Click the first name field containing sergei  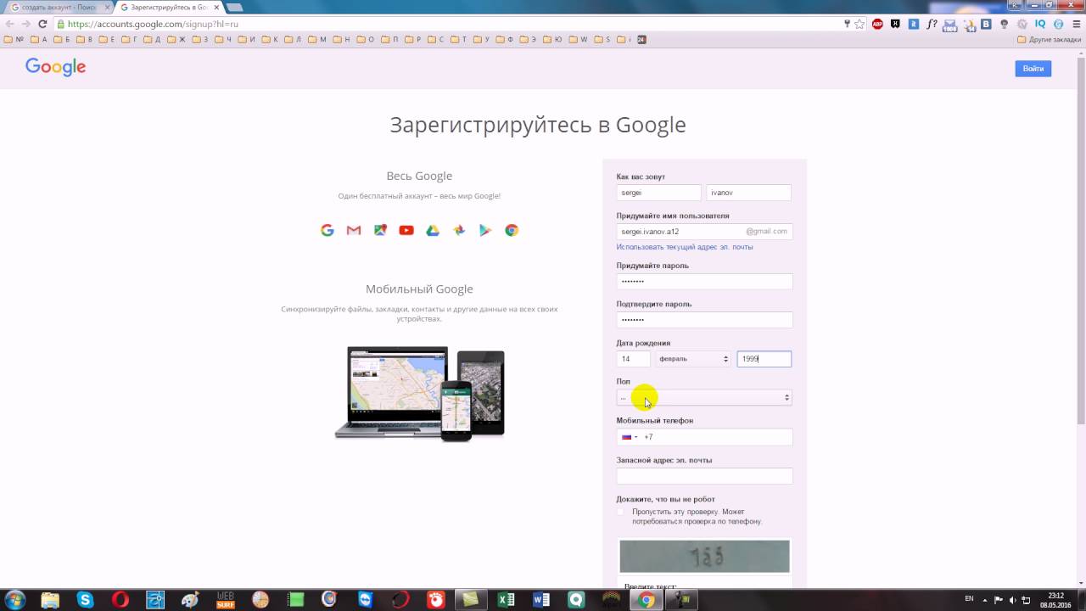point(659,193)
